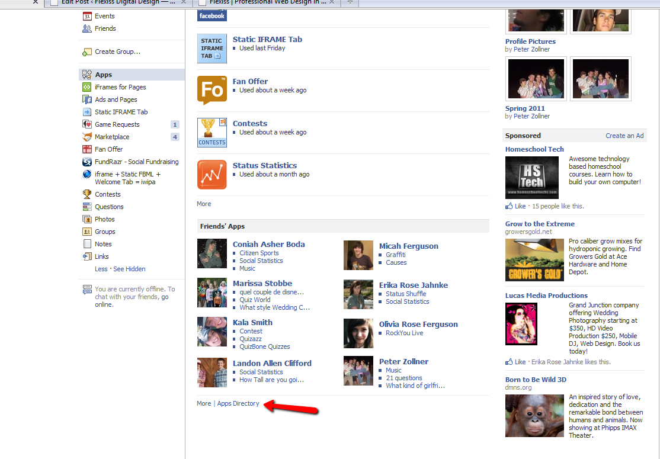The image size is (660, 459).
Task: Open the Static IFRAME Tab app icon
Action: pos(212,49)
